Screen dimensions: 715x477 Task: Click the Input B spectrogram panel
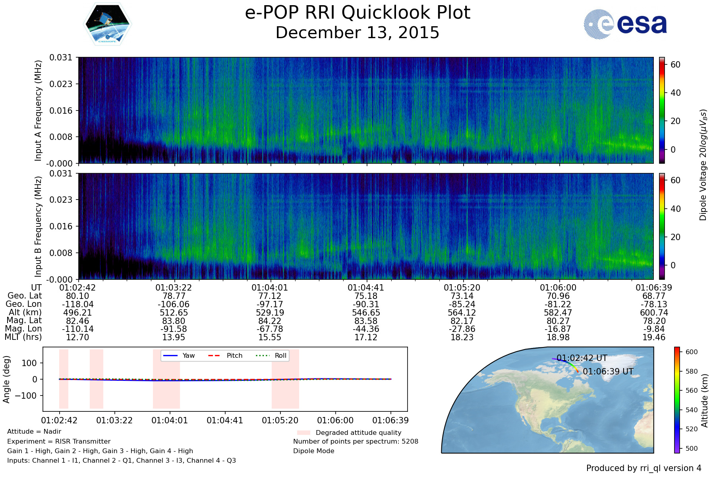click(365, 226)
